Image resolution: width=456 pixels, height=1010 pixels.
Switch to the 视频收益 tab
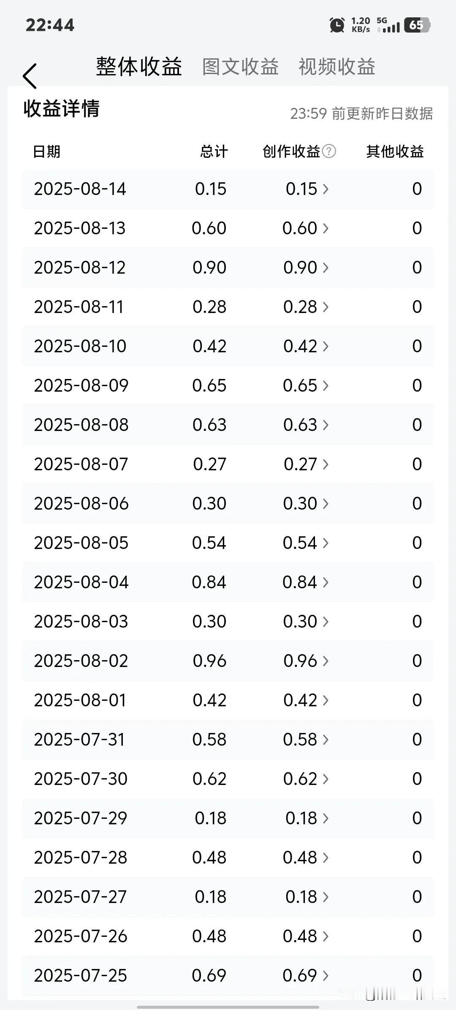[x=337, y=67]
